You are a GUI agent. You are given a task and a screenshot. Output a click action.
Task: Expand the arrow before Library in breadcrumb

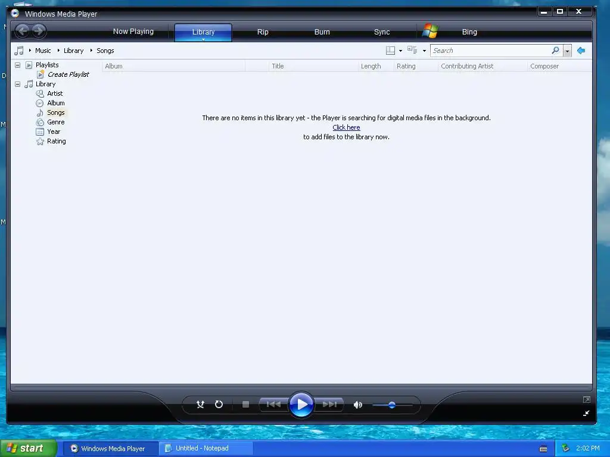pyautogui.click(x=58, y=51)
